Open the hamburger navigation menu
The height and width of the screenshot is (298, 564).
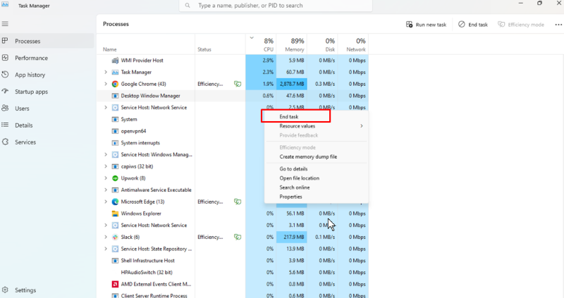[x=6, y=23]
